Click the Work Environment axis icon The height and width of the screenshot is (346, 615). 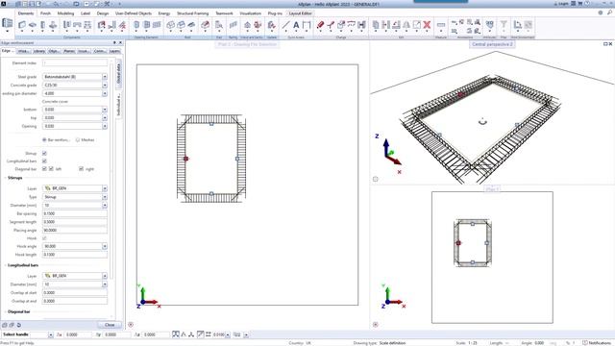click(517, 26)
